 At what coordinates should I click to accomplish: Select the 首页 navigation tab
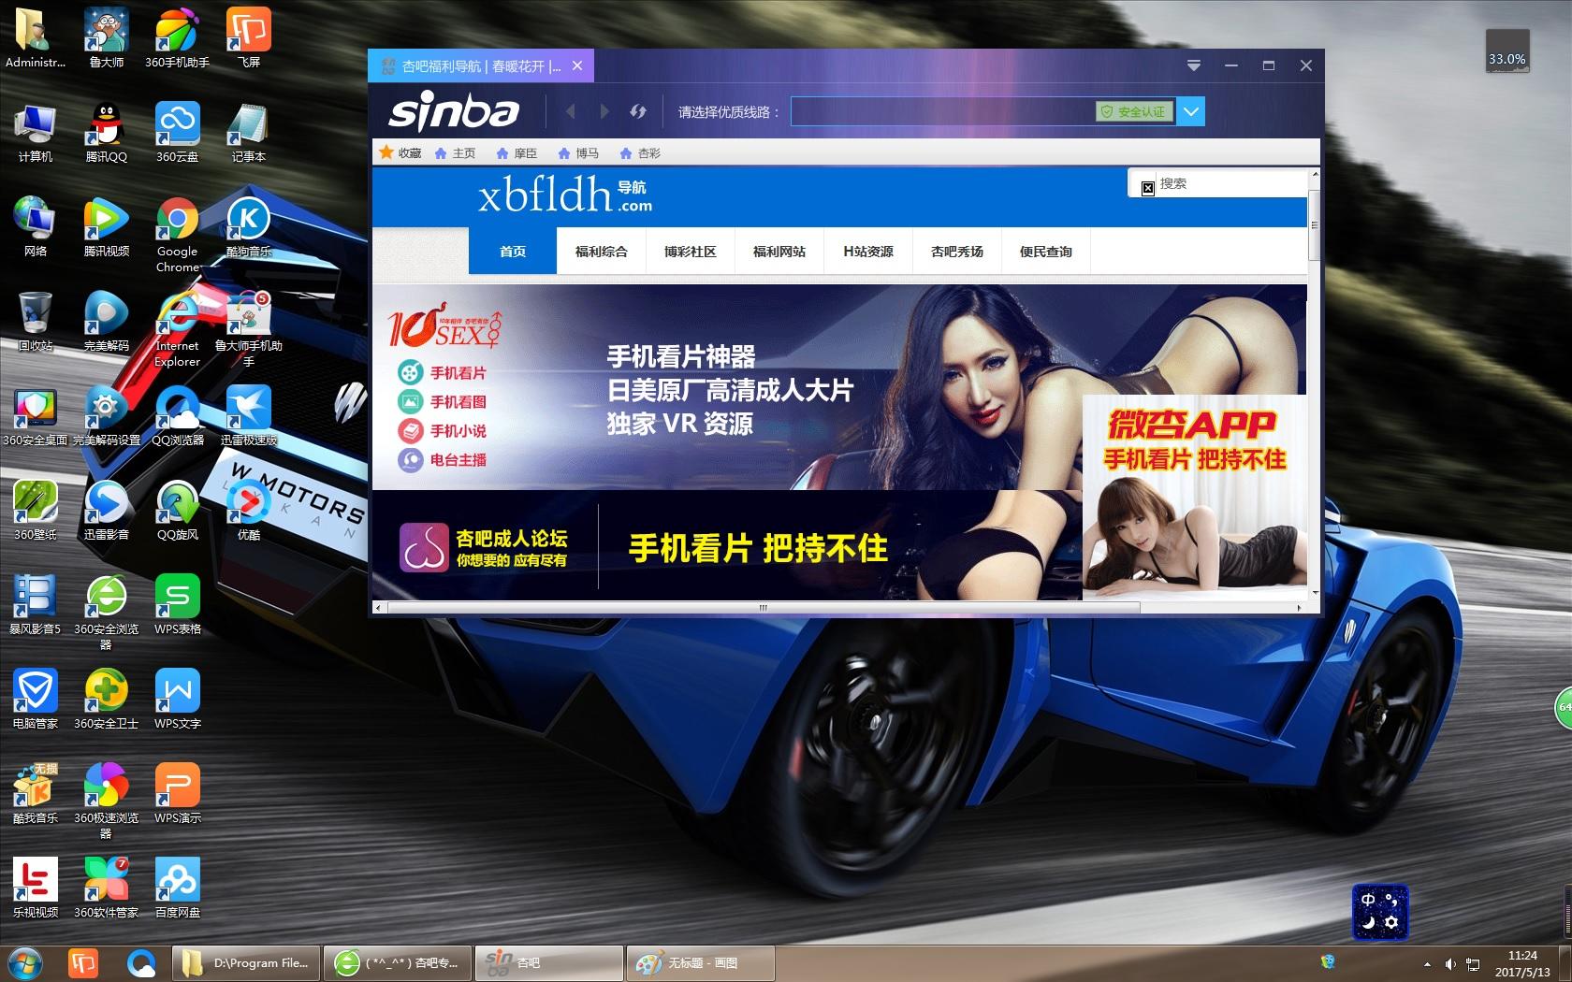(x=513, y=251)
